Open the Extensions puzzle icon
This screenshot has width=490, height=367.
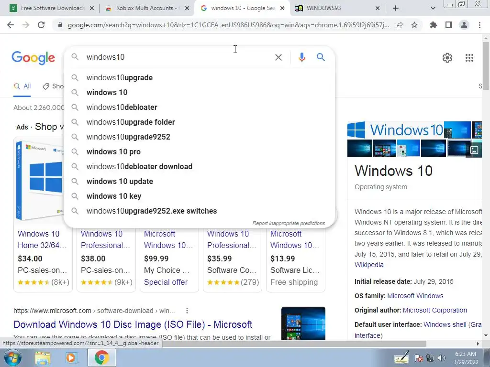434,25
